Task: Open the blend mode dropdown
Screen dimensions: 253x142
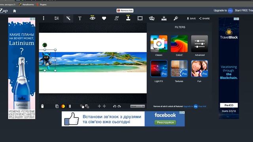Action: (x=138, y=106)
